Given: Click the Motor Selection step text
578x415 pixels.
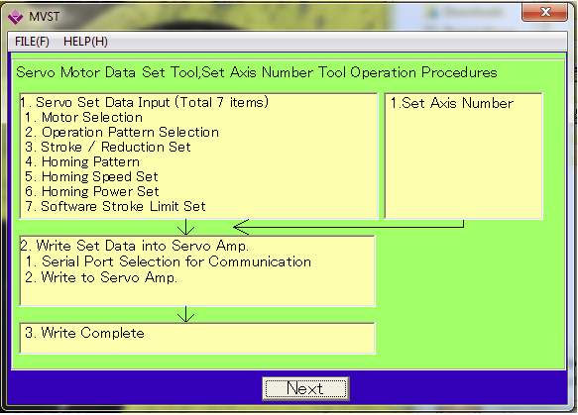Looking at the screenshot, I should (x=83, y=118).
